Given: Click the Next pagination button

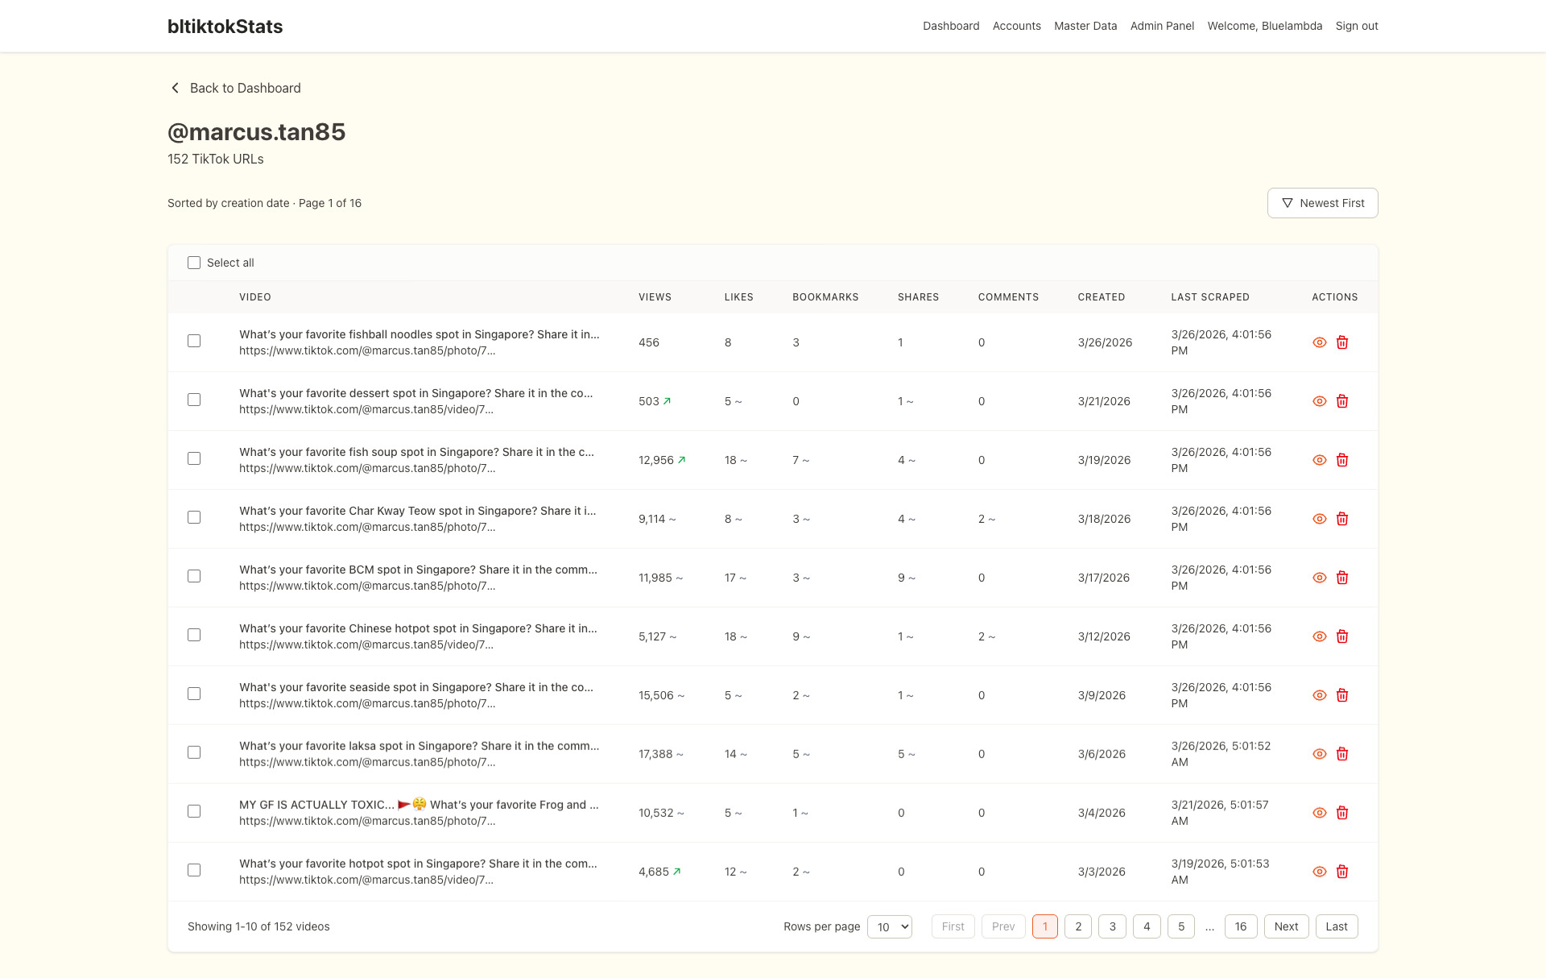Looking at the screenshot, I should (x=1286, y=926).
